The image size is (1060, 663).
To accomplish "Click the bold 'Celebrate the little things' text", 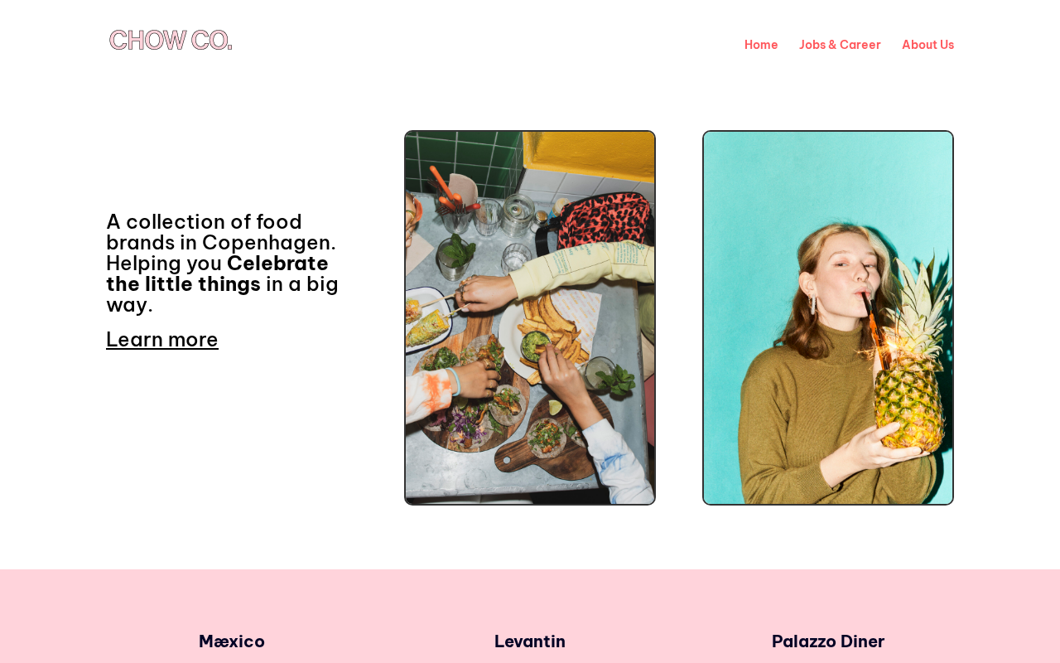I will click(217, 273).
